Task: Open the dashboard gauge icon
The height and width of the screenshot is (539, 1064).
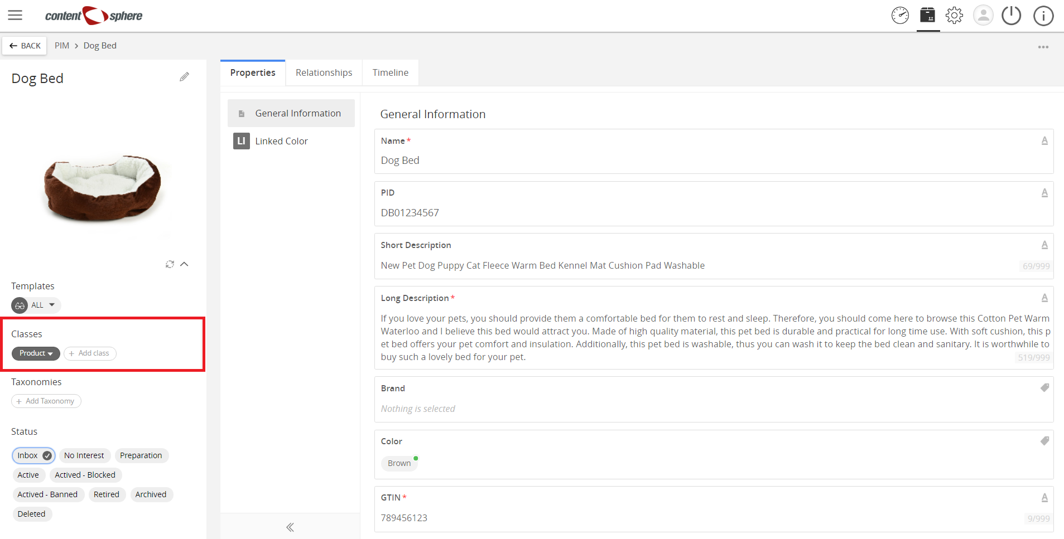Action: [x=900, y=16]
